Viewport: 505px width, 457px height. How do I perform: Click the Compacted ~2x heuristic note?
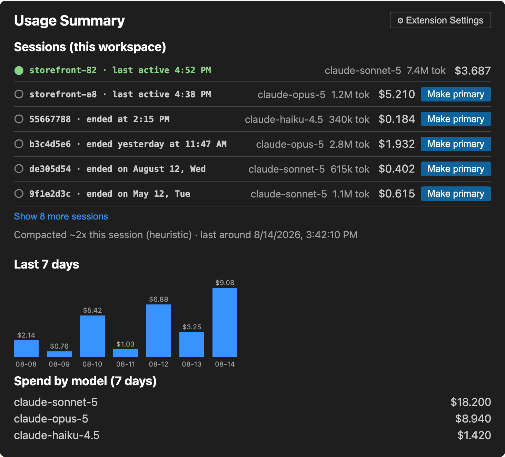coord(186,235)
